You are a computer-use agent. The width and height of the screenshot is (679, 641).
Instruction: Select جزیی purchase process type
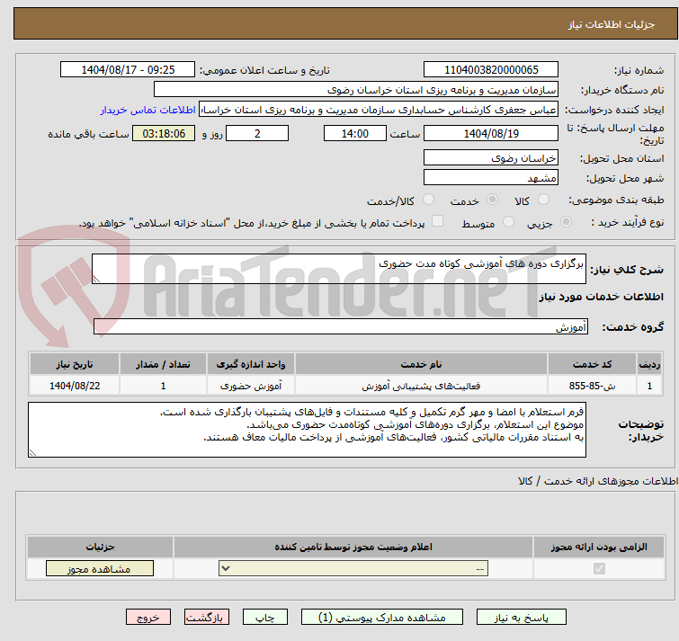tap(566, 222)
